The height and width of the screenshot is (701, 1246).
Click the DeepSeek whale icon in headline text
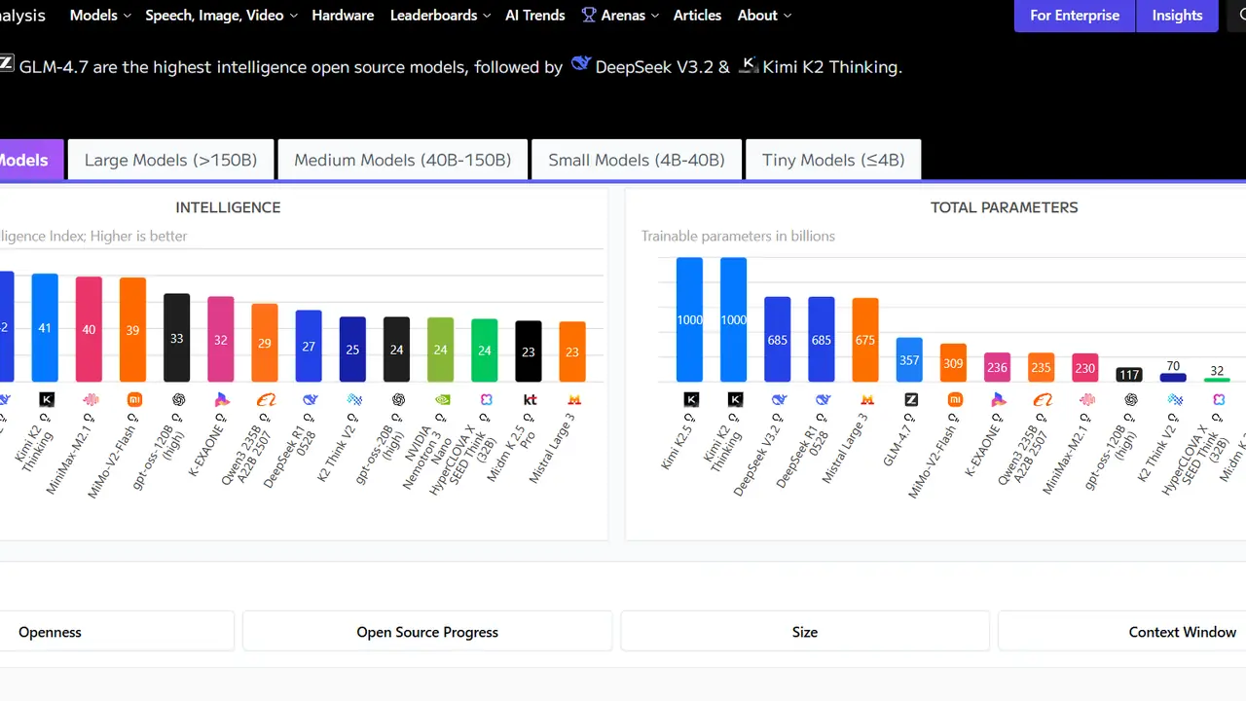(581, 65)
